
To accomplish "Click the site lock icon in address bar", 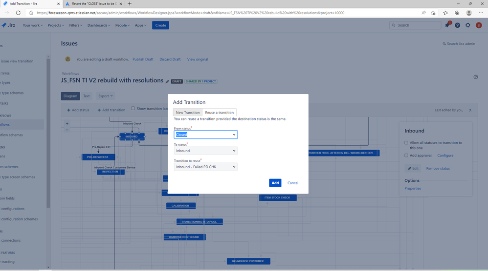I will click(x=31, y=13).
